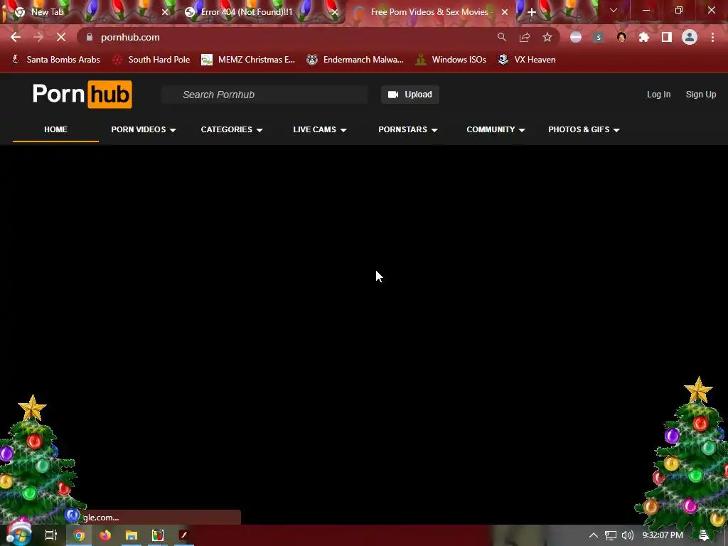This screenshot has width=728, height=546.
Task: Open the South Hard Pole bookmark
Action: tap(151, 60)
